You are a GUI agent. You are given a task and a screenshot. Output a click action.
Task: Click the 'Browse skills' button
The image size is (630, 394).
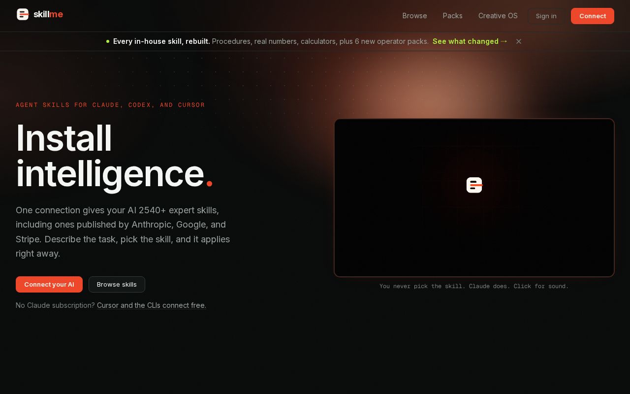pos(117,285)
